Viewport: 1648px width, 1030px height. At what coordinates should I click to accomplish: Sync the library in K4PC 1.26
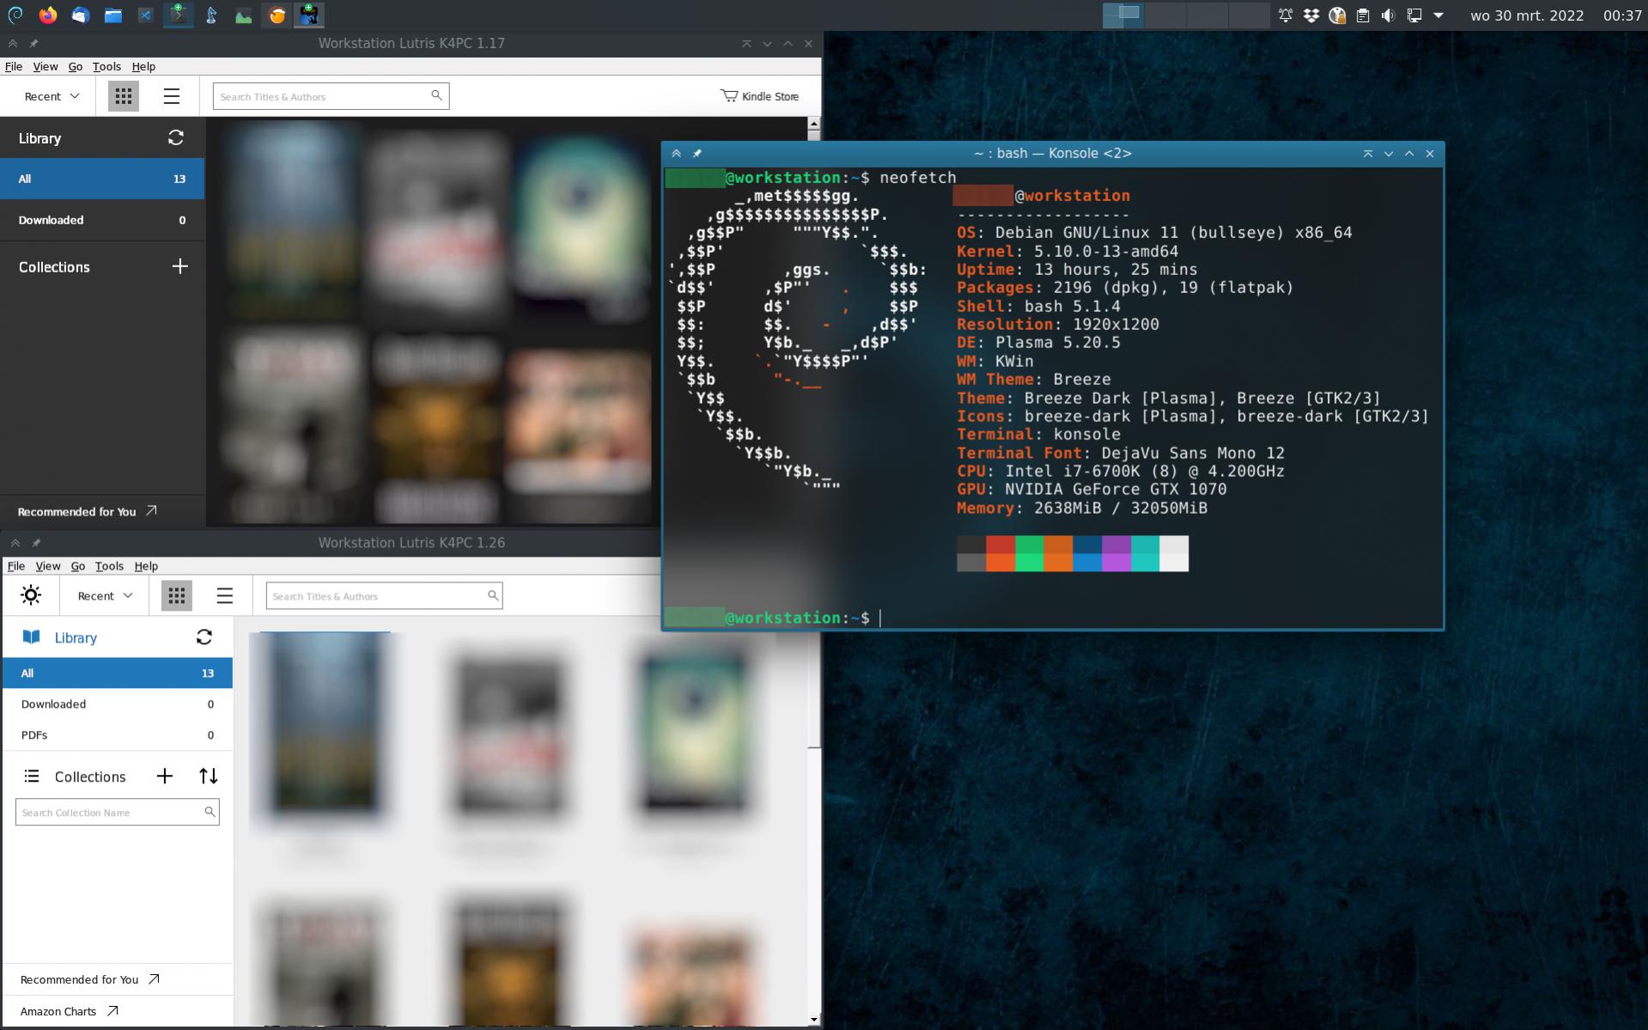pos(204,637)
